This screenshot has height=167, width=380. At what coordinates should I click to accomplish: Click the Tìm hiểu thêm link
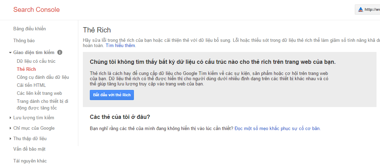(121, 45)
